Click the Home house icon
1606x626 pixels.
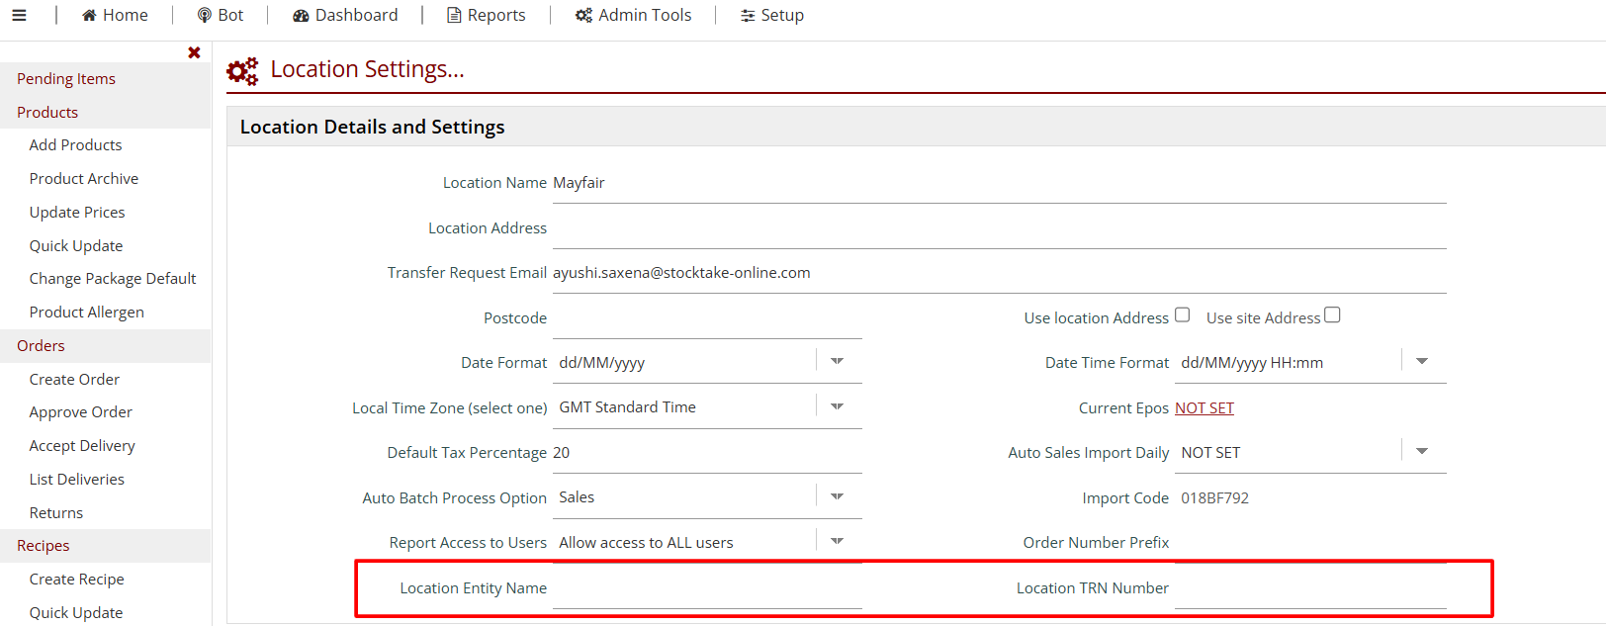coord(89,15)
